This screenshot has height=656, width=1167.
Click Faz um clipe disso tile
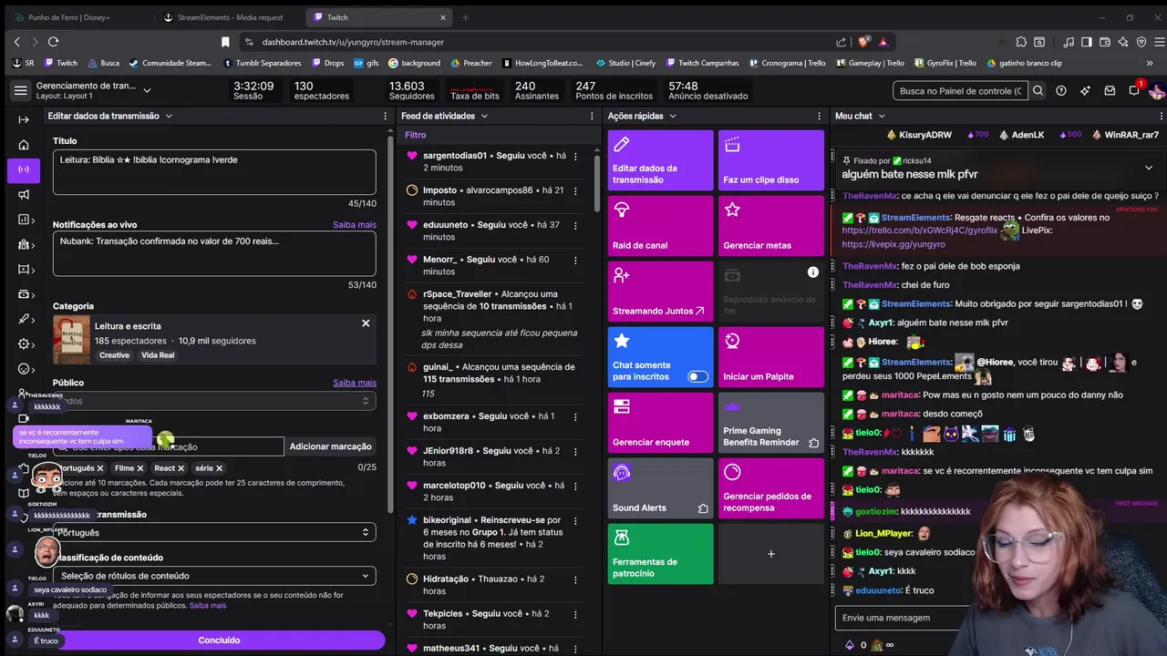click(770, 160)
